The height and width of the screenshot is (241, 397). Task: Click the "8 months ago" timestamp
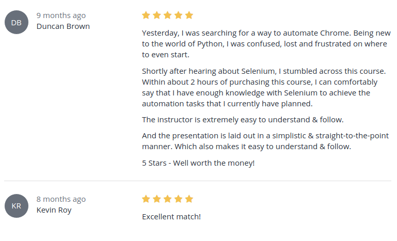tap(61, 199)
